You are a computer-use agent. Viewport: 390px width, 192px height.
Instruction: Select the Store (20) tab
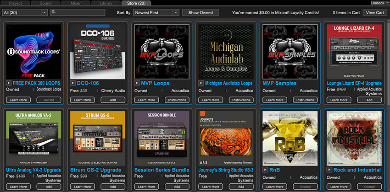click(136, 3)
